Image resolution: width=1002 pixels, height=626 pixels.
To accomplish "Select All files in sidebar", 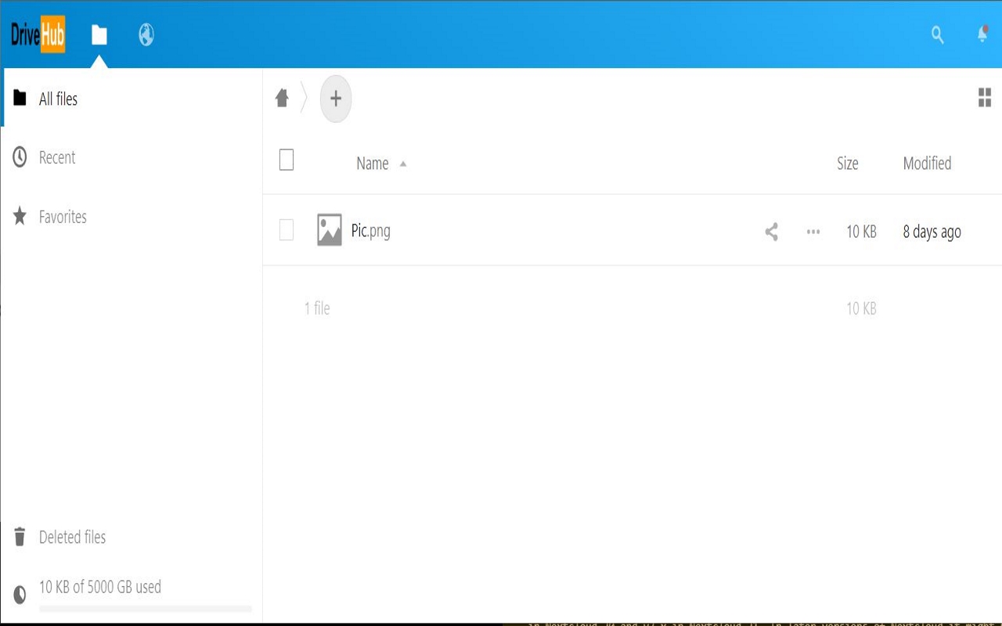I will pyautogui.click(x=132, y=99).
